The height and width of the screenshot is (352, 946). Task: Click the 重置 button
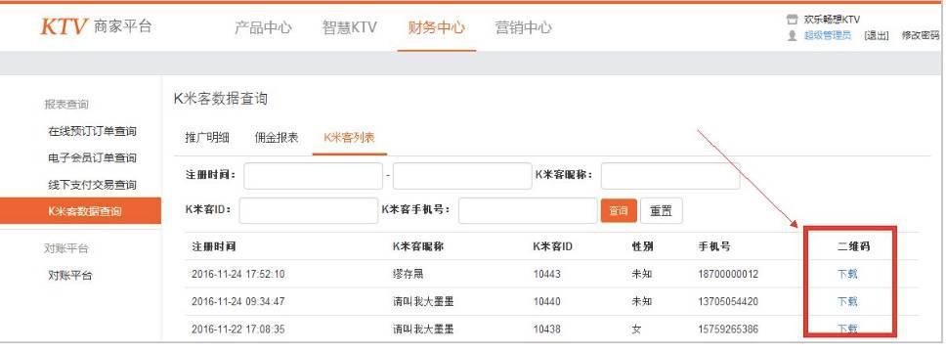tap(662, 211)
